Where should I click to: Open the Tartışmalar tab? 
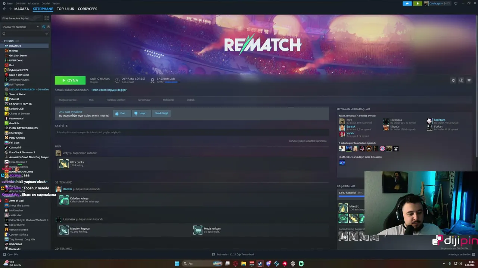(x=144, y=100)
